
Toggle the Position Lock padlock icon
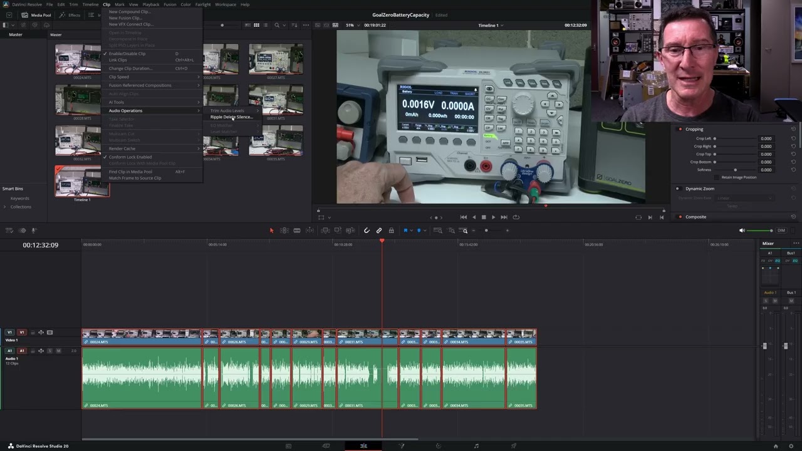coord(391,231)
